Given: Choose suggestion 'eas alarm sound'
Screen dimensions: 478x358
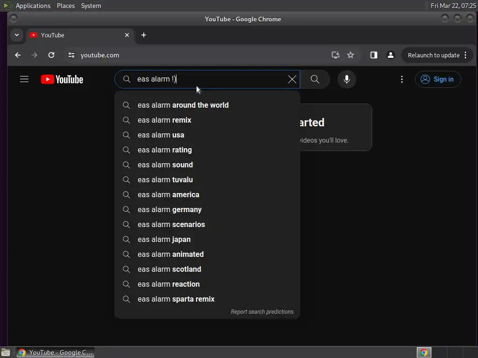Looking at the screenshot, I should [207, 165].
